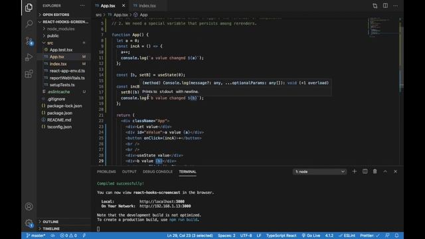The image size is (425, 239).
Task: Open the Extensions view
Action: pyautogui.click(x=29, y=74)
